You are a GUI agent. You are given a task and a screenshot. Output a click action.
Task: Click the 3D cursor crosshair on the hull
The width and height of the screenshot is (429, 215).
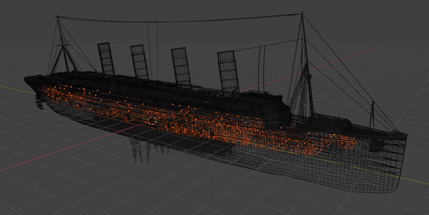[x=152, y=120]
